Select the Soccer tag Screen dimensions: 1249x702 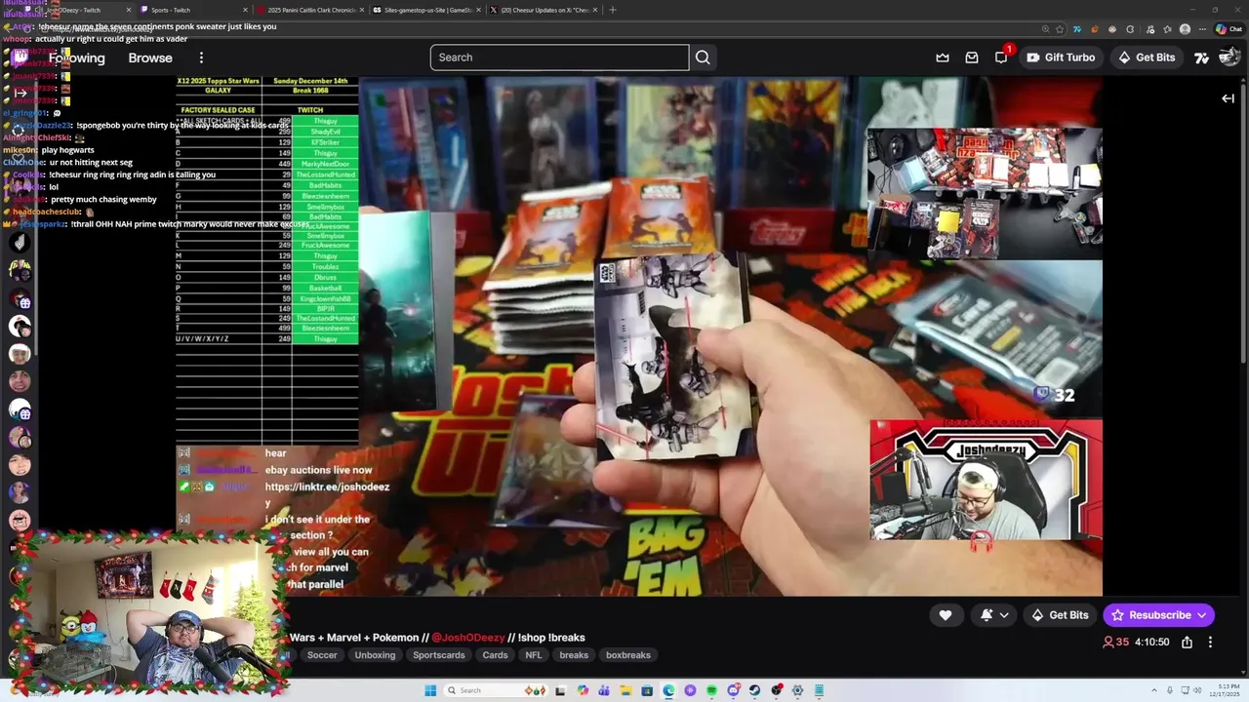[x=322, y=655]
